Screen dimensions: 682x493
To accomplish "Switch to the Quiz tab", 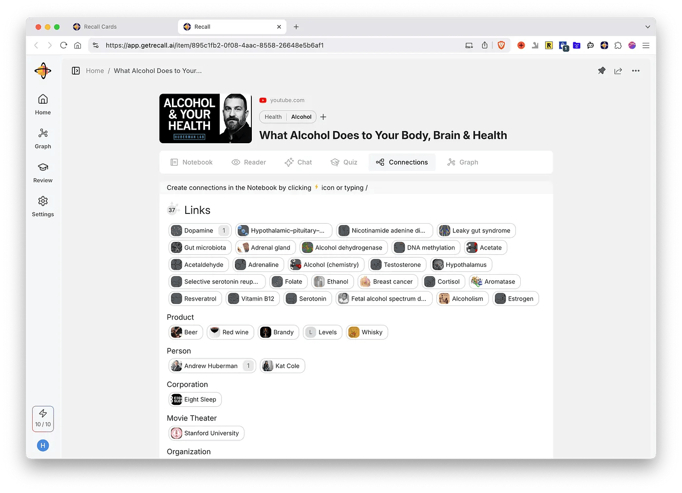I will tap(344, 162).
